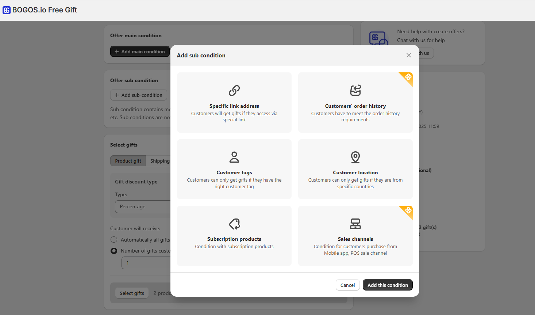The height and width of the screenshot is (315, 535).
Task: Select the Customer location pin icon
Action: pyautogui.click(x=355, y=157)
